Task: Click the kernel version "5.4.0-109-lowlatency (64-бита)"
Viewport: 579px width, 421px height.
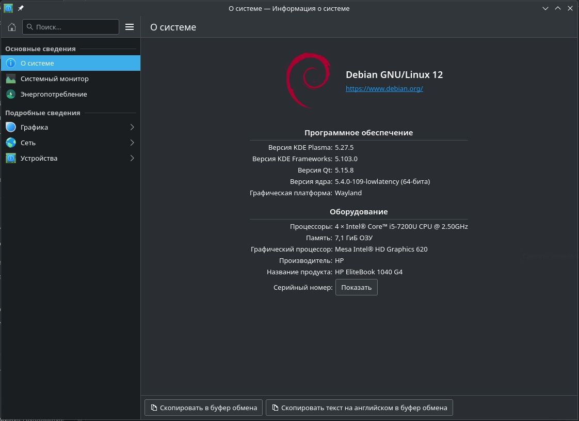Action: click(x=382, y=181)
